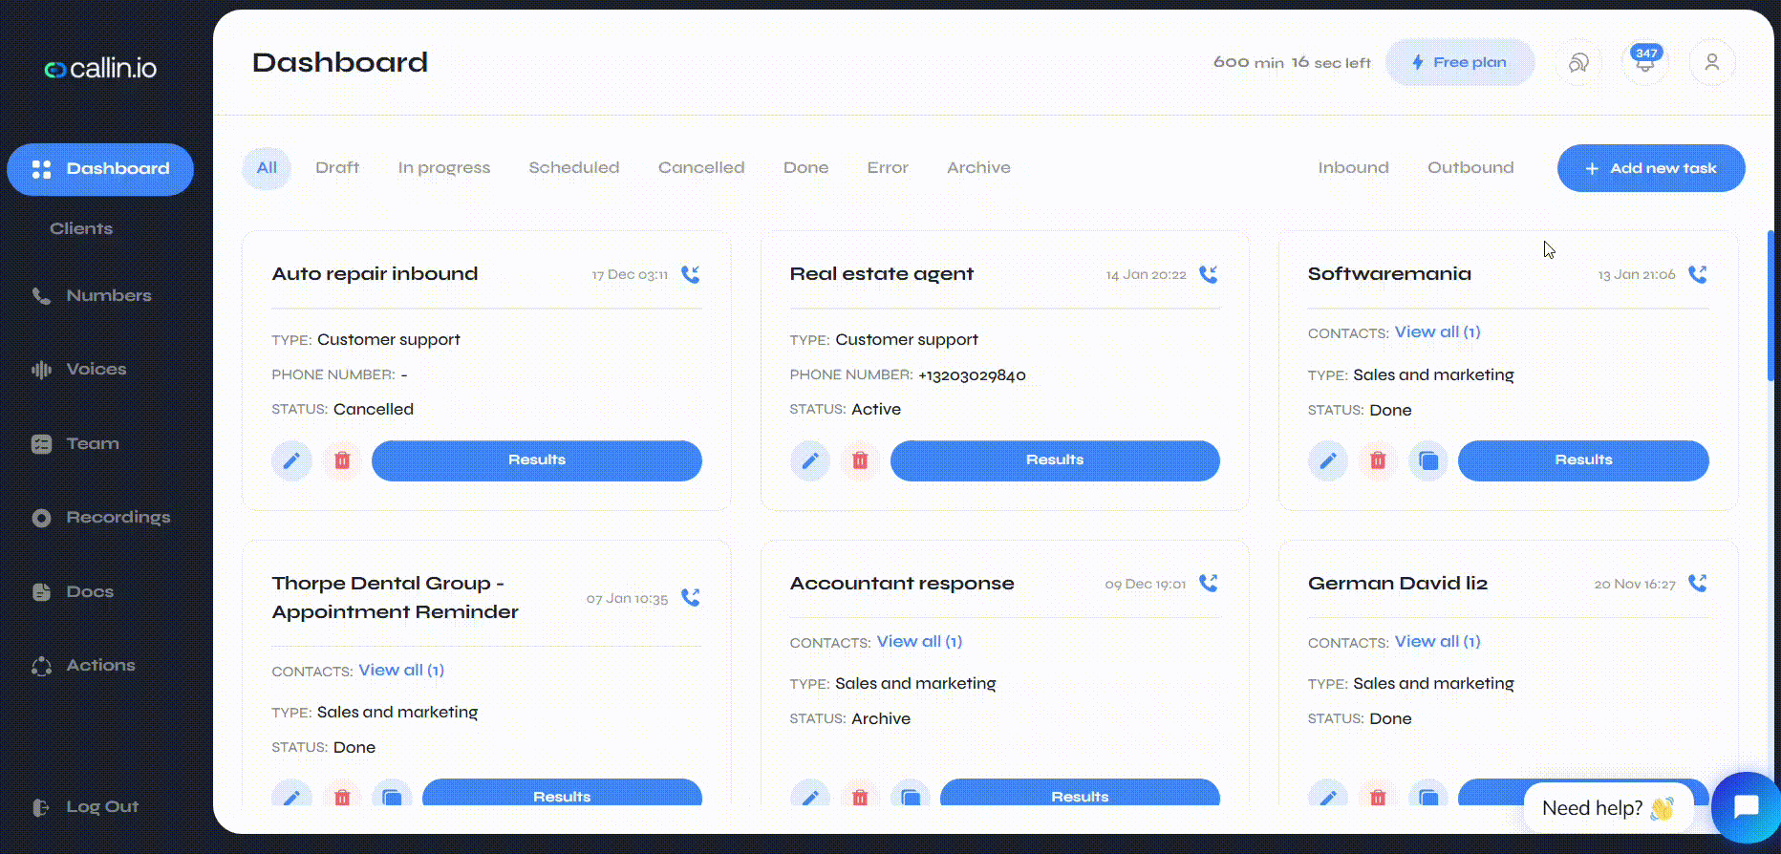Select the Scheduled filter tab
The height and width of the screenshot is (854, 1781).
click(574, 168)
